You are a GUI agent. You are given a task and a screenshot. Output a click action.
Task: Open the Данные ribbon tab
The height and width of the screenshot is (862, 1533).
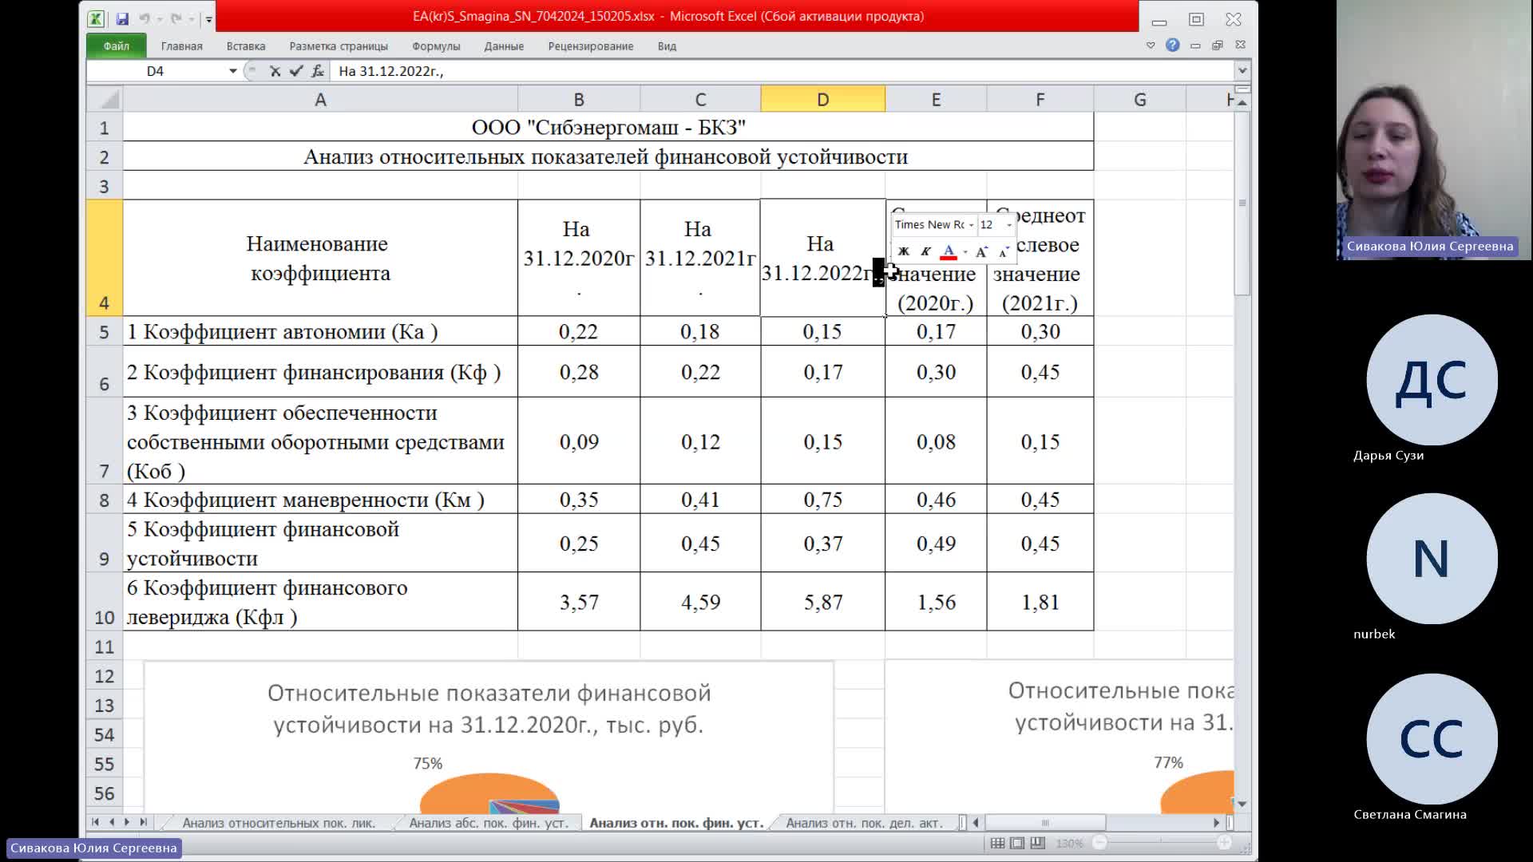504,45
